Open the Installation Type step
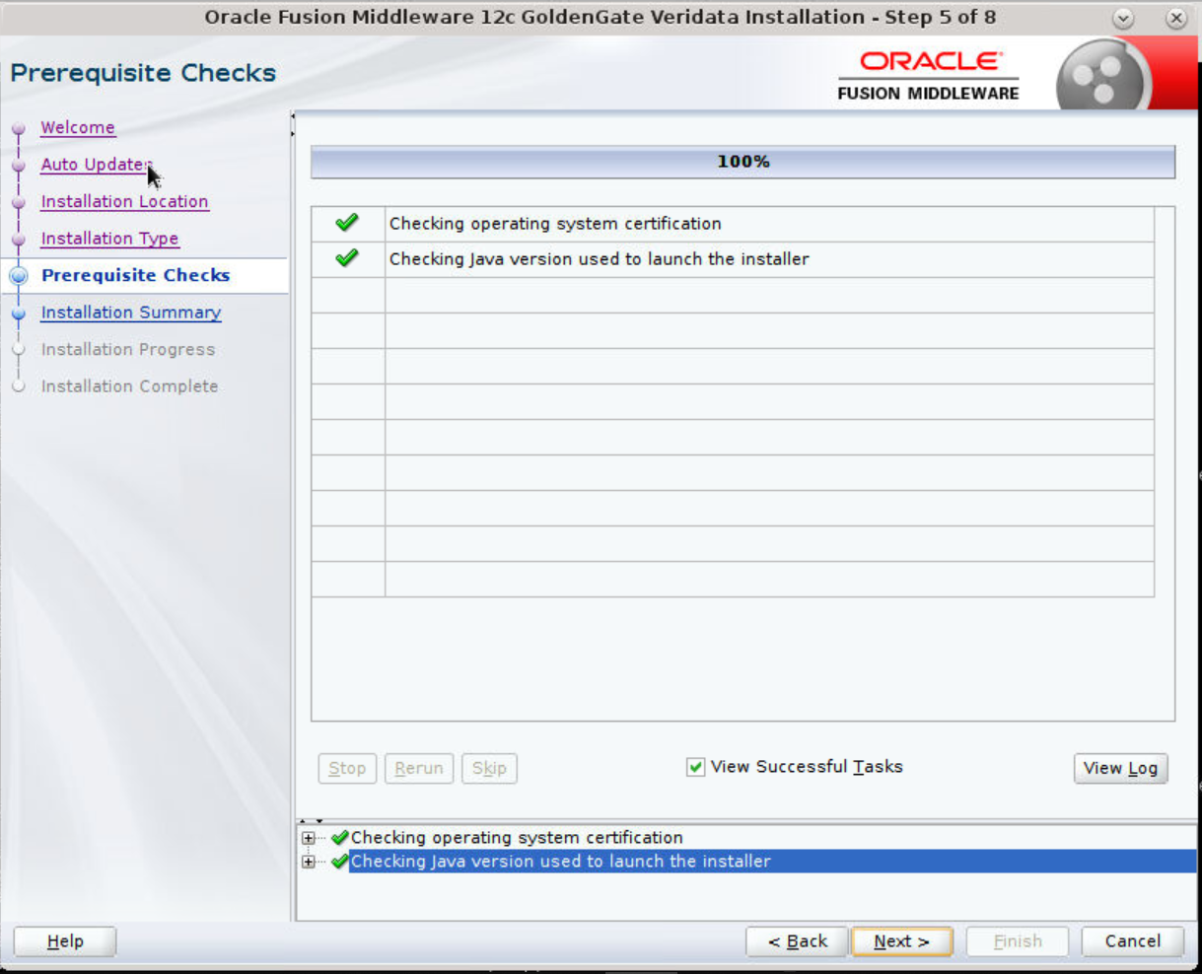Viewport: 1202px width, 974px height. point(109,239)
